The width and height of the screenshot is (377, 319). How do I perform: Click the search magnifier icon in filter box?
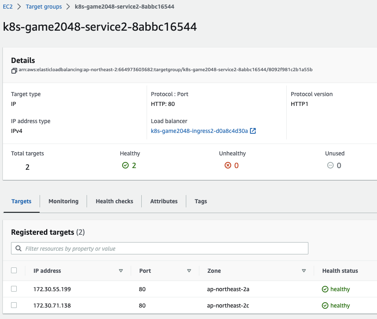coord(18,248)
